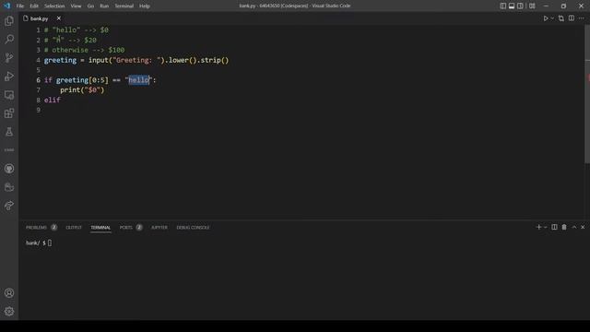The image size is (590, 332).
Task: Open run options dropdown next to play
Action: [552, 18]
